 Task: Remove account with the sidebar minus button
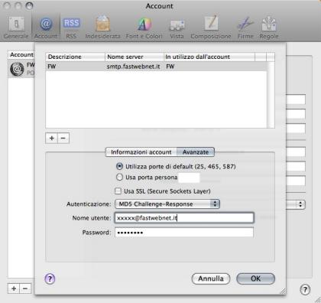click(x=25, y=288)
